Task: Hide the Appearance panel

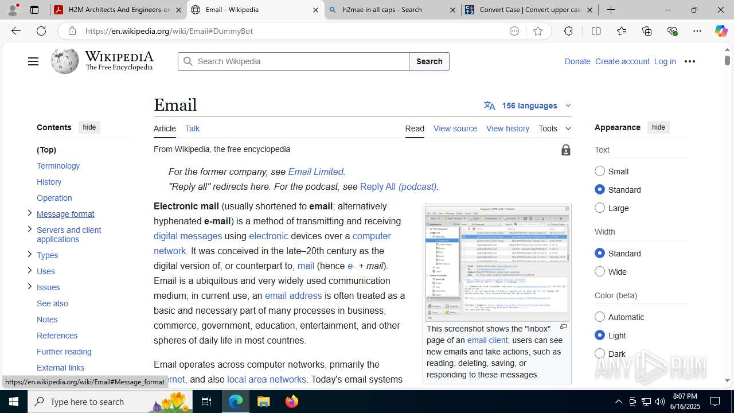Action: 658,127
